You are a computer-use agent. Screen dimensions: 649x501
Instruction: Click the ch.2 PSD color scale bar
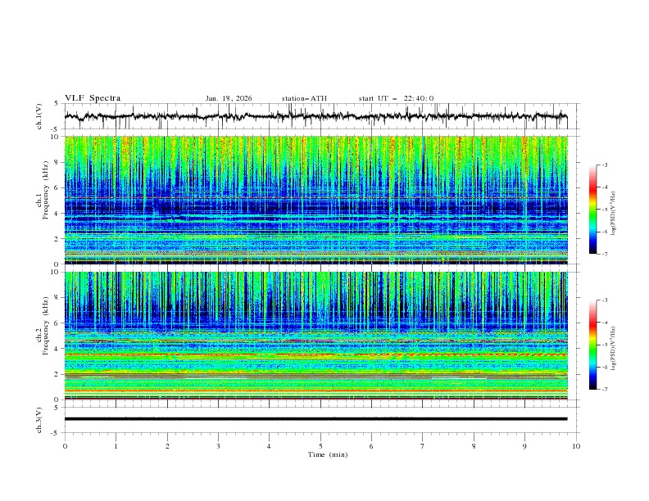tap(593, 345)
